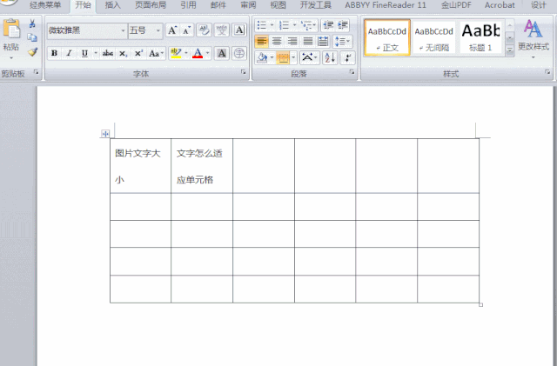Viewport: 557px width, 366px height.
Task: Apply the 正文 style
Action: (387, 37)
